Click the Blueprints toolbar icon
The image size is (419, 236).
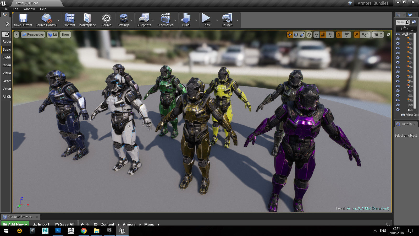[144, 18]
